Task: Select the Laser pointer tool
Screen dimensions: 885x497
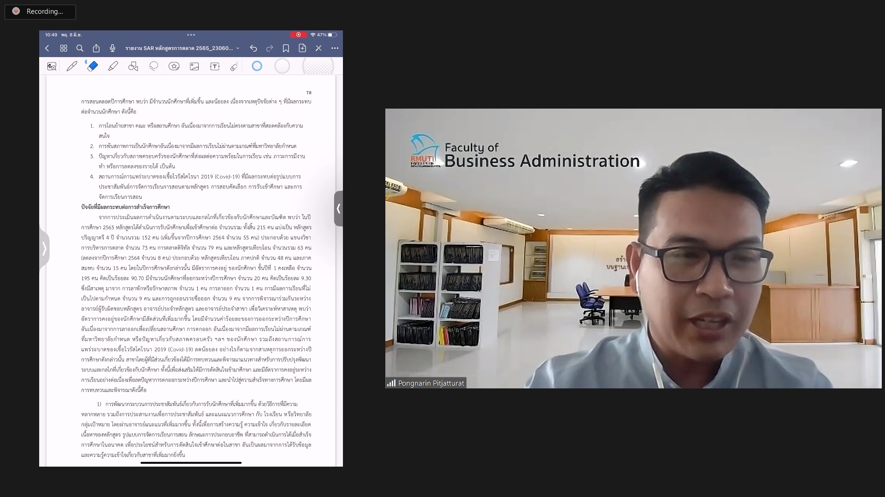Action: pyautogui.click(x=234, y=66)
